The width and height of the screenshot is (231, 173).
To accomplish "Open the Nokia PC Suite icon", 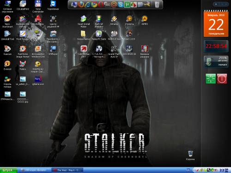I will pos(99,35).
